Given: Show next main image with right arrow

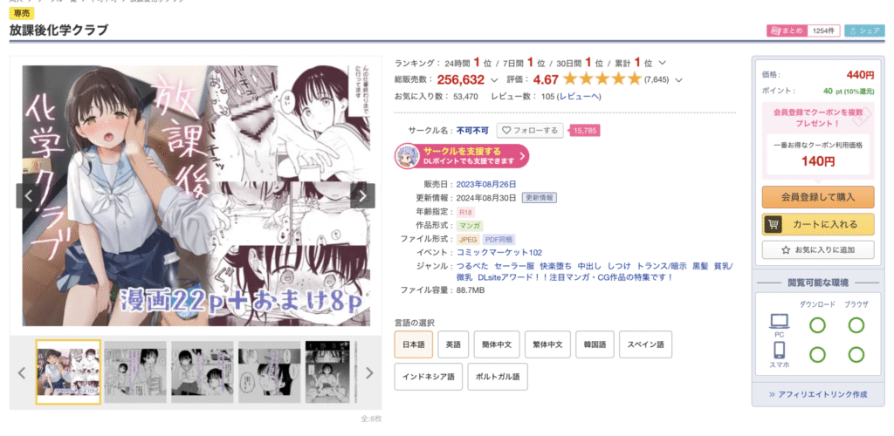Looking at the screenshot, I should point(362,196).
